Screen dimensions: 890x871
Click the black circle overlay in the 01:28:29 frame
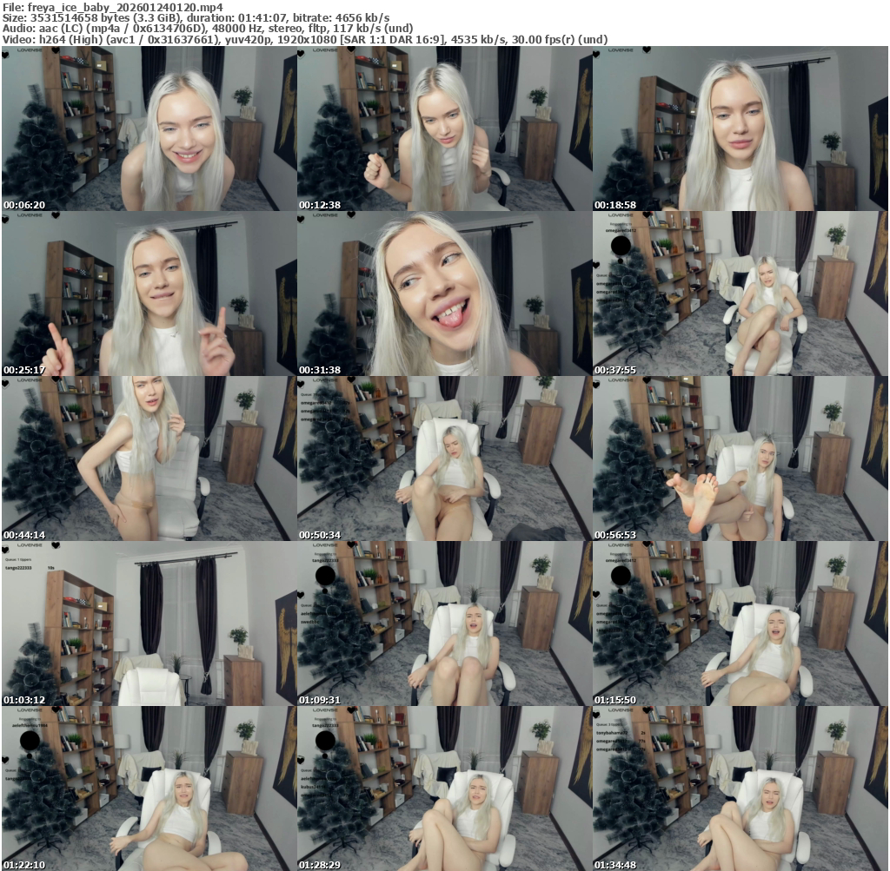coord(325,742)
